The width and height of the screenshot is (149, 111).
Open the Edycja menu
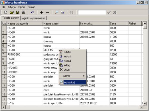(x=12, y=7)
